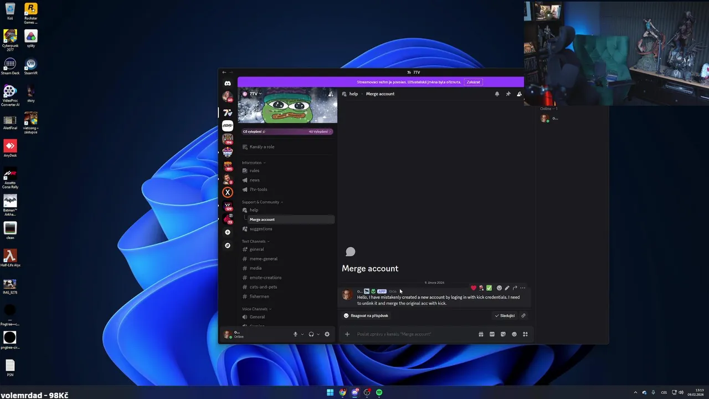Open the more options ellipsis on message
This screenshot has width=709, height=399.
pos(522,288)
